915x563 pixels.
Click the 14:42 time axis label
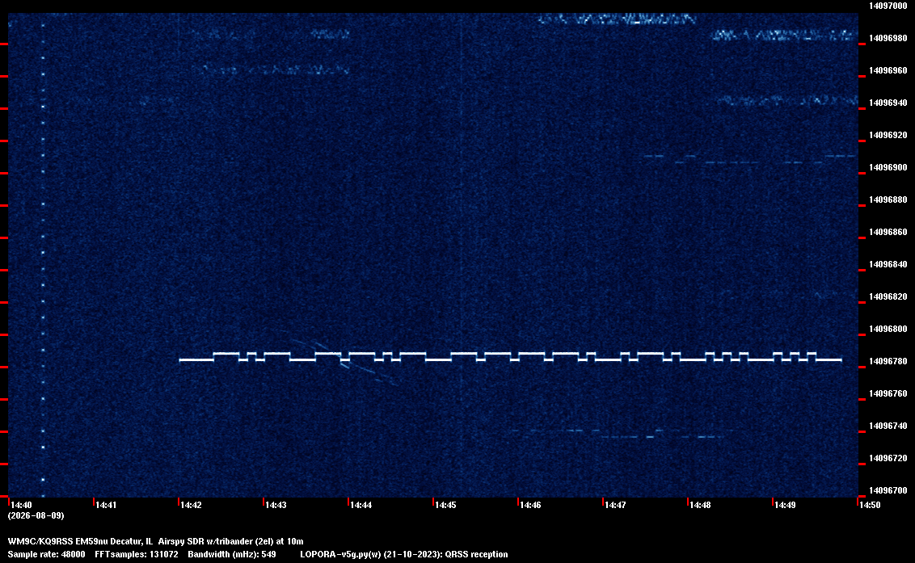pos(191,505)
